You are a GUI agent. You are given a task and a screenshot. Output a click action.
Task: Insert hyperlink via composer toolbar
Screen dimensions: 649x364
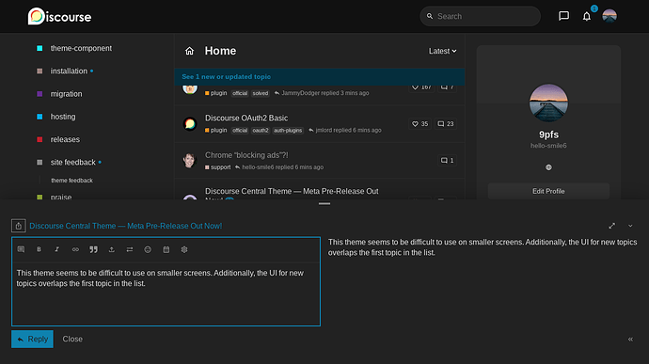75,249
